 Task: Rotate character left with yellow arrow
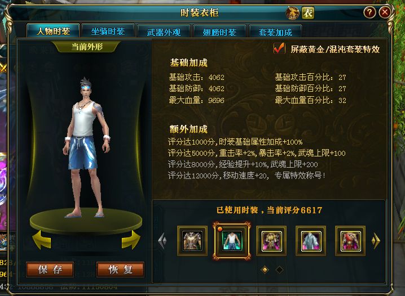(x=42, y=240)
